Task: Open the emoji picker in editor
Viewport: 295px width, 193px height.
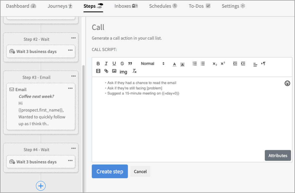Action: 287,83
